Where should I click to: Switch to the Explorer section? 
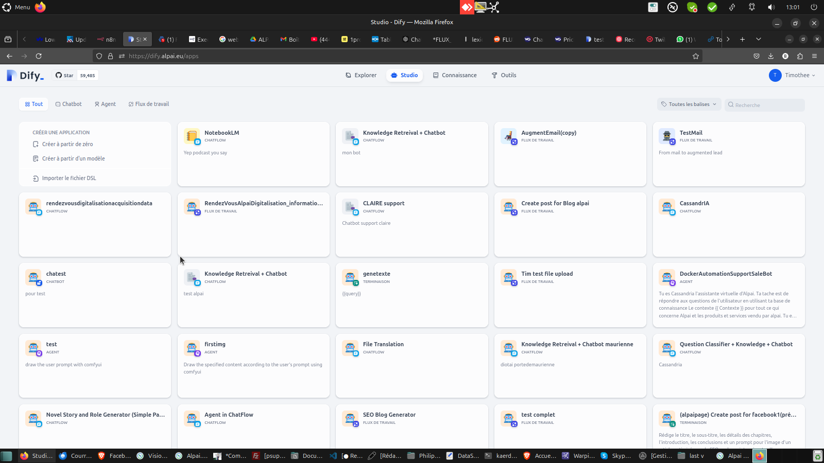[x=361, y=75]
